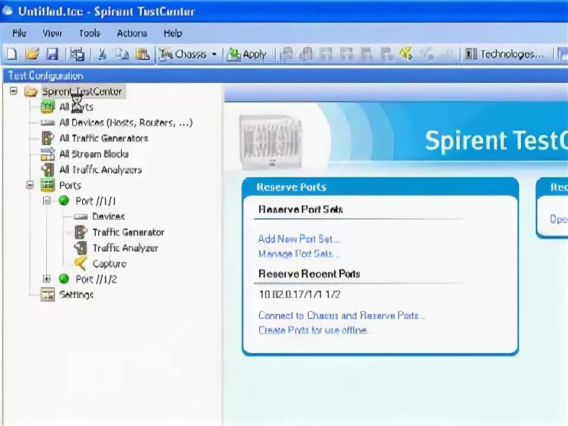This screenshot has height=426, width=568.
Task: Click the Open folder toolbar icon
Action: coord(32,54)
